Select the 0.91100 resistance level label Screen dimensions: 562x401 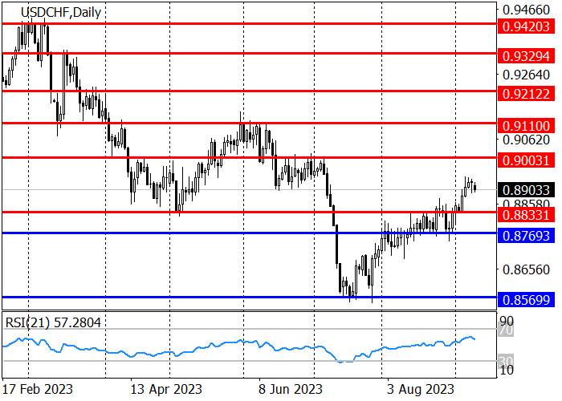click(526, 126)
